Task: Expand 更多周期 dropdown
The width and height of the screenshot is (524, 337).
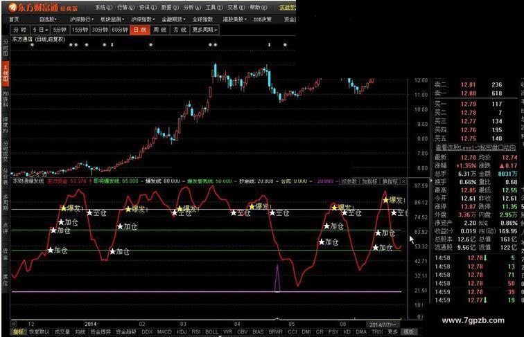Action: click(x=204, y=30)
